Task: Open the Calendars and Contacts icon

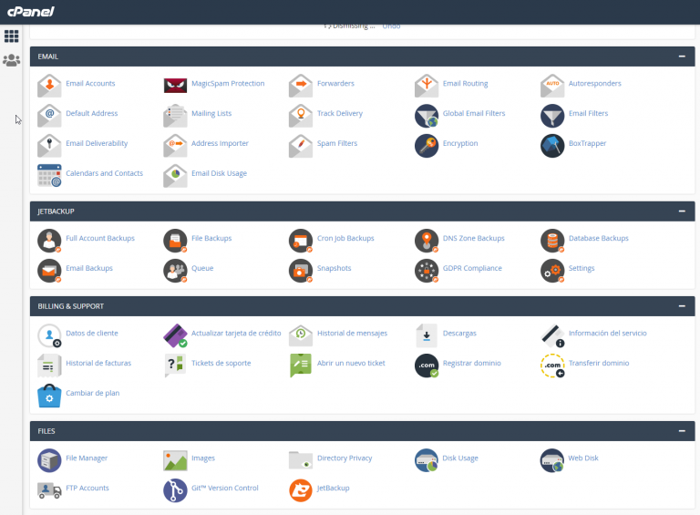Action: (49, 175)
